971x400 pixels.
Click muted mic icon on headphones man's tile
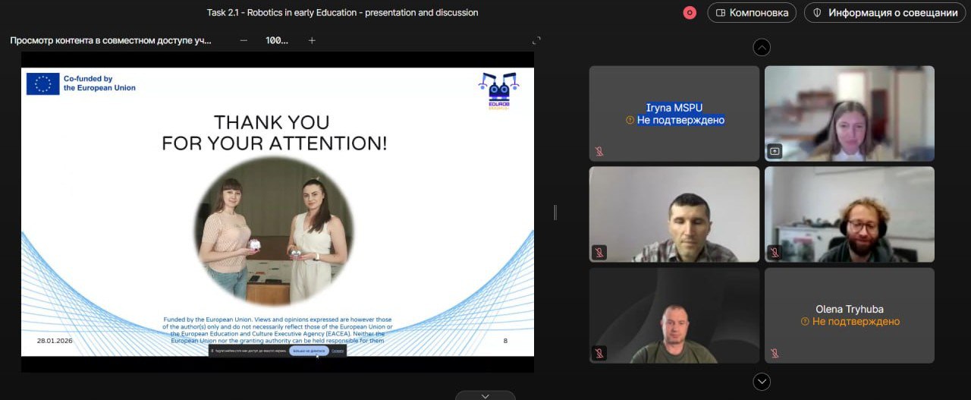pos(775,252)
